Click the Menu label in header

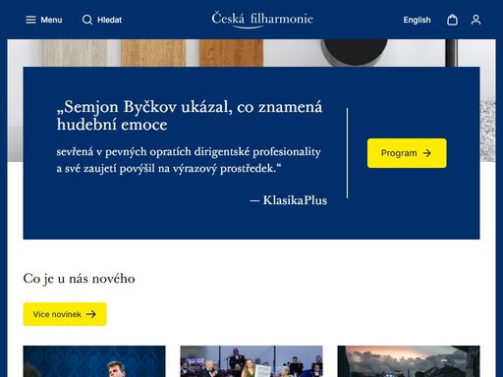click(51, 20)
